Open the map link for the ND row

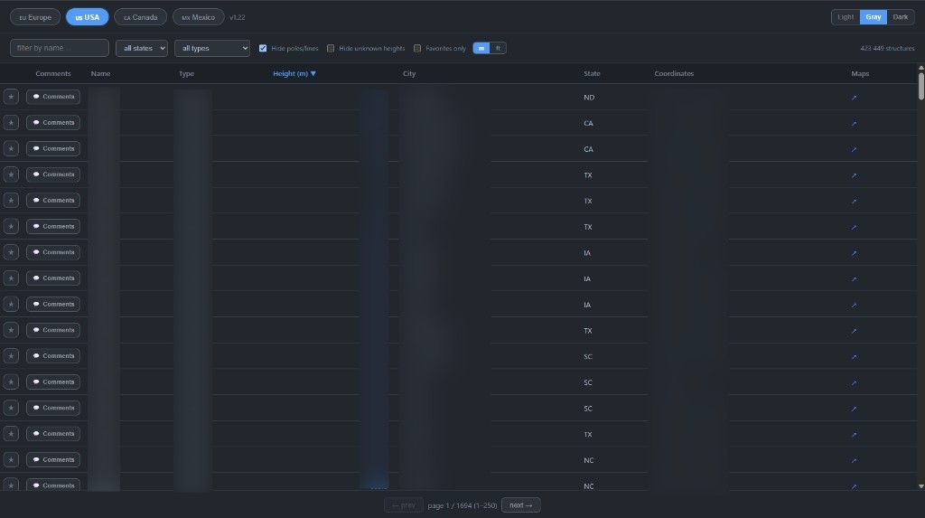click(x=854, y=98)
